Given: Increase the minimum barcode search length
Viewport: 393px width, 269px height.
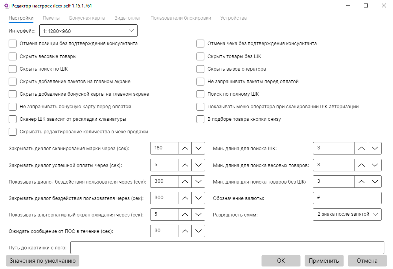Looking at the screenshot, I should coord(361,148).
